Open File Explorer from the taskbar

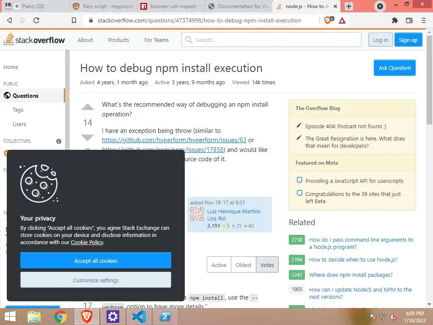(34, 317)
